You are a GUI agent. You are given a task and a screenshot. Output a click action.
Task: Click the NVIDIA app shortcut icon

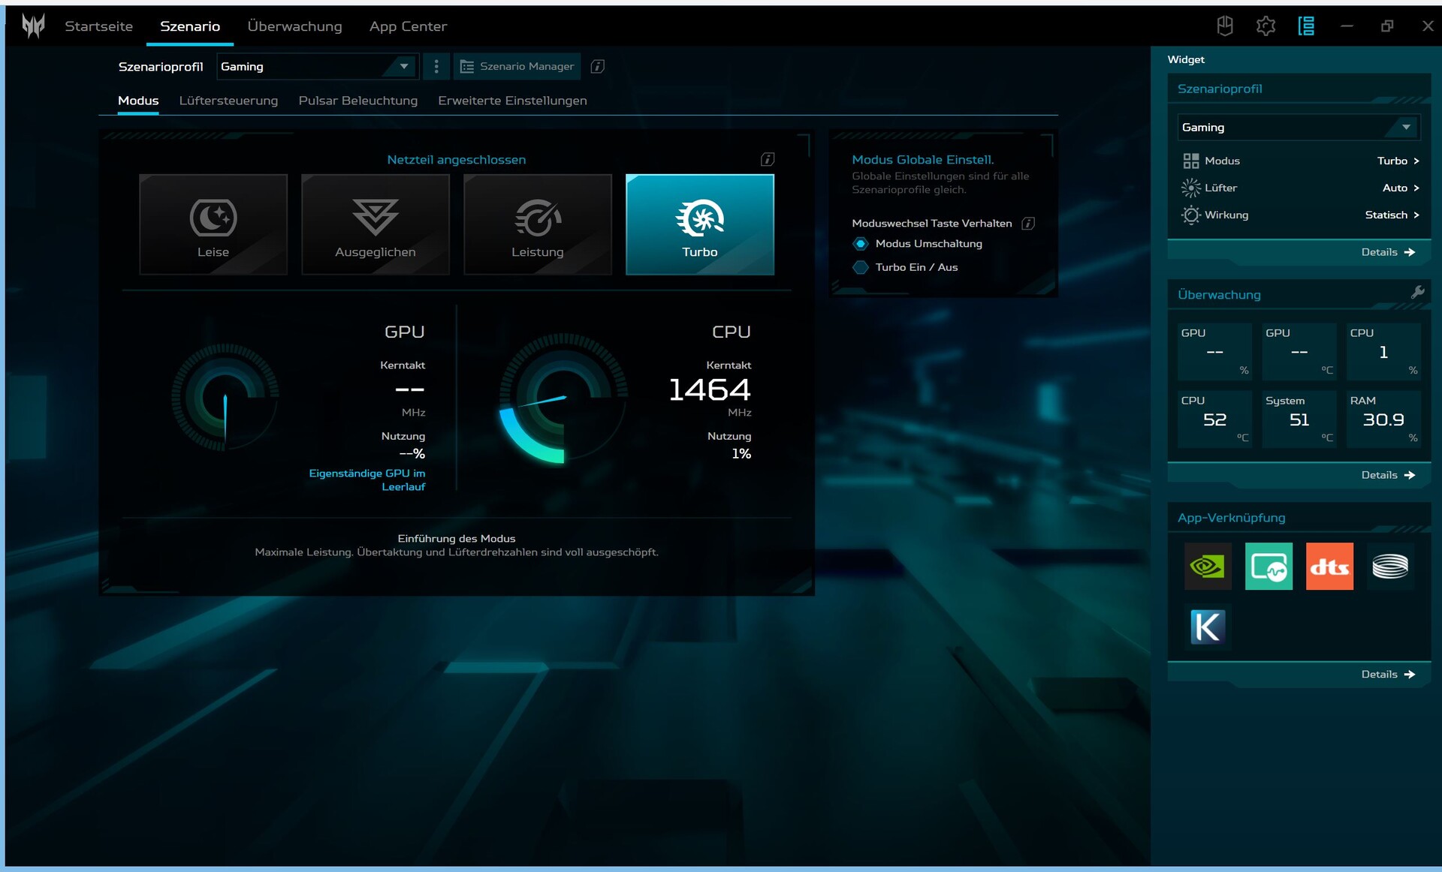pos(1207,567)
